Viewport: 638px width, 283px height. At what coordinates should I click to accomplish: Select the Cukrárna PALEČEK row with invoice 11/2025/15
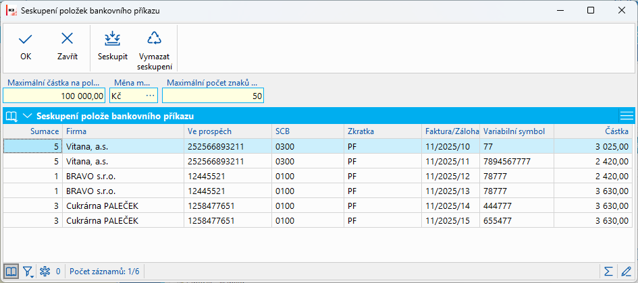coord(319,220)
